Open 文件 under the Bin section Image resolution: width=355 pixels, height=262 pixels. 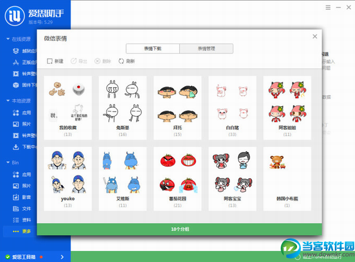[x=22, y=209]
